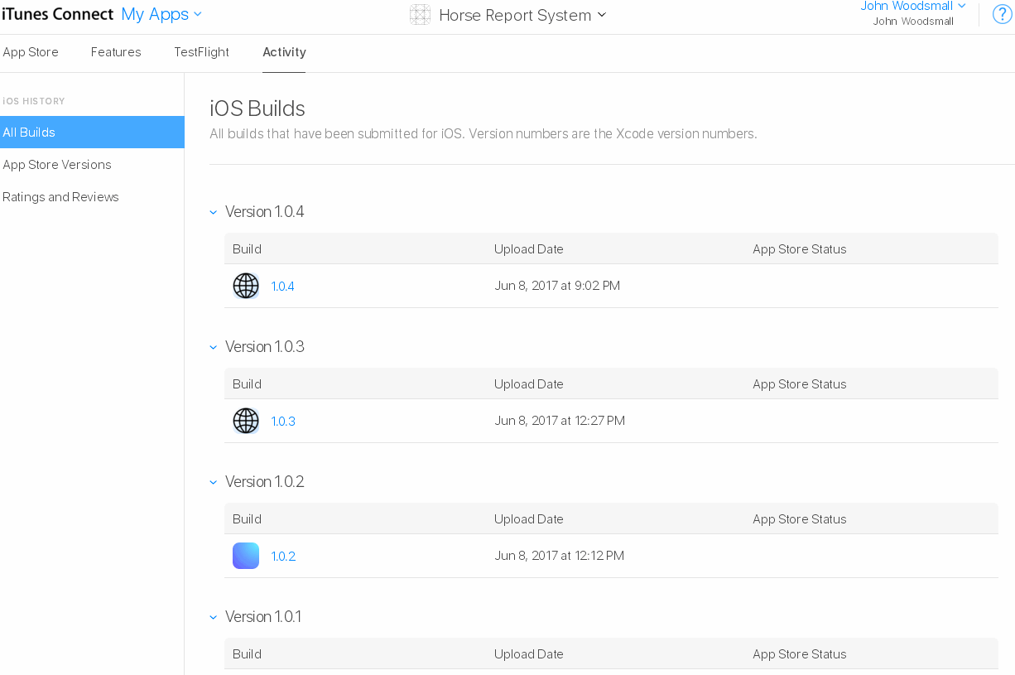
Task: Select the Activity tab
Action: (x=284, y=52)
